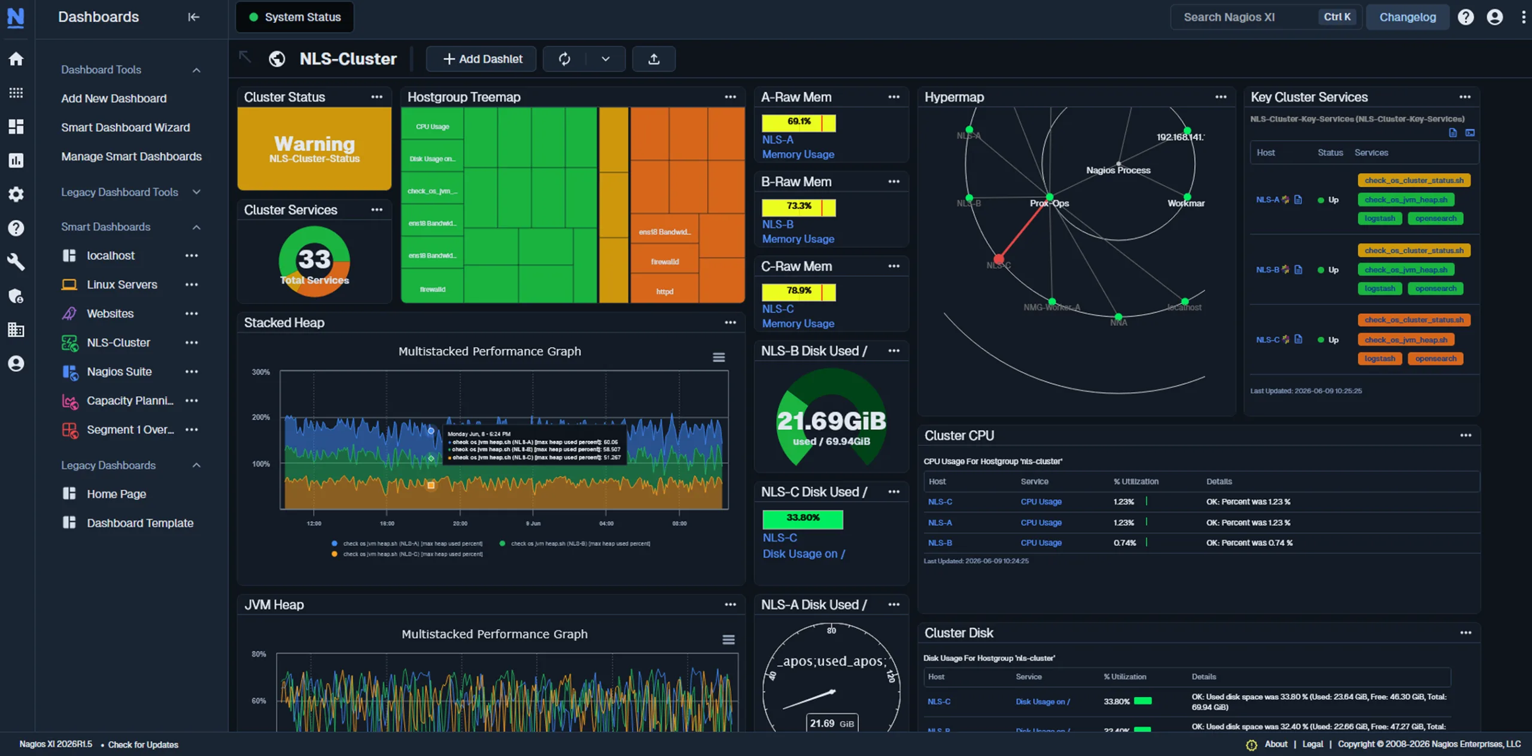
Task: Open C-Raw Mem dashlet options dots
Action: [893, 266]
